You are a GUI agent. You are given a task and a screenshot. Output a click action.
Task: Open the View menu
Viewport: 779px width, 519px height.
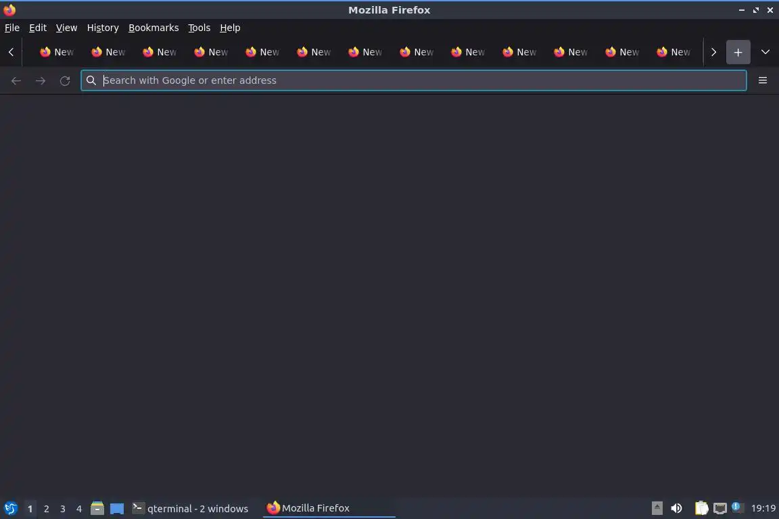[66, 28]
